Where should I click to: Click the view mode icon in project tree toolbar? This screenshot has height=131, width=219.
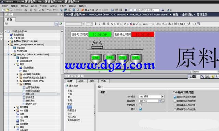pyautogui.click(x=56, y=24)
